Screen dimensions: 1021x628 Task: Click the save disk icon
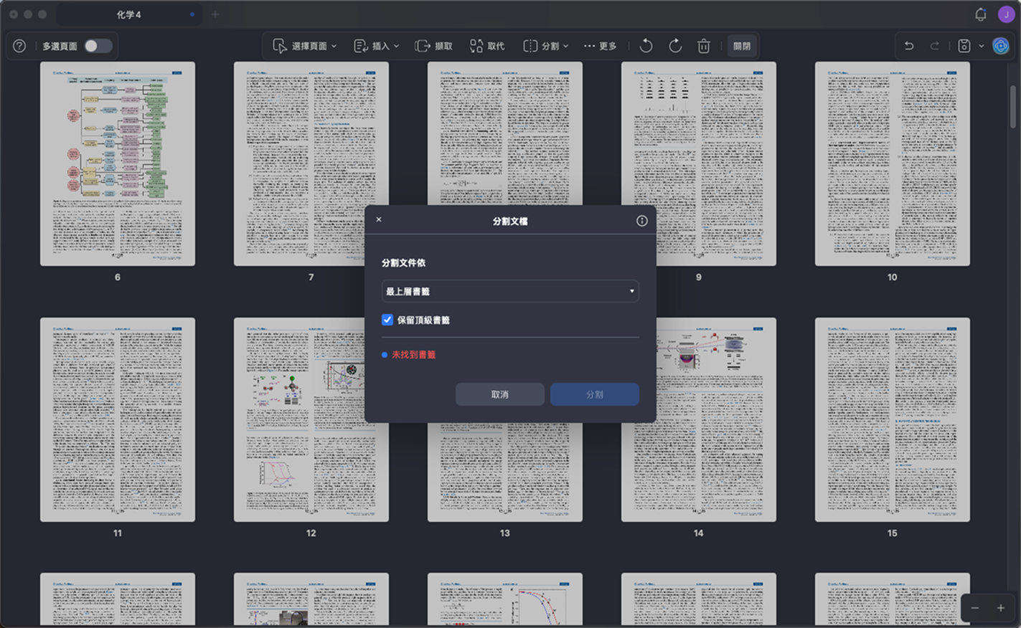[964, 46]
